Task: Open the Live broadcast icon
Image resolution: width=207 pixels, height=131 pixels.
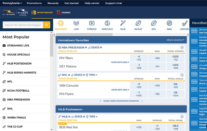Action: (x=76, y=23)
